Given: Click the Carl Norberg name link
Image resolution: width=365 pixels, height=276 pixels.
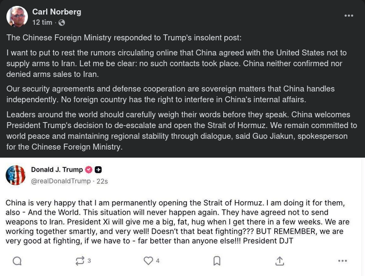Looking at the screenshot, I should point(56,12).
